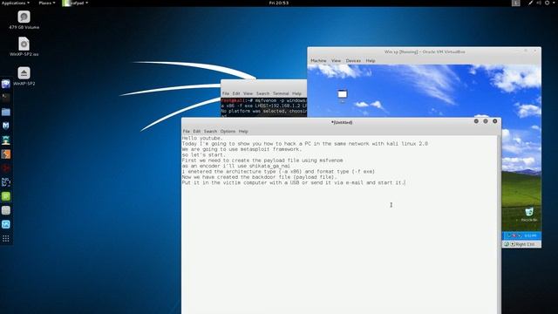Open the Armitage icon in the dock

[6, 140]
